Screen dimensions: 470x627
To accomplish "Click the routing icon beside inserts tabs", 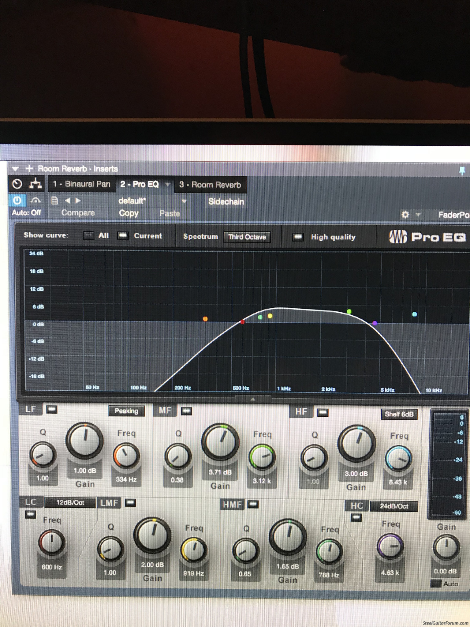I will click(35, 184).
